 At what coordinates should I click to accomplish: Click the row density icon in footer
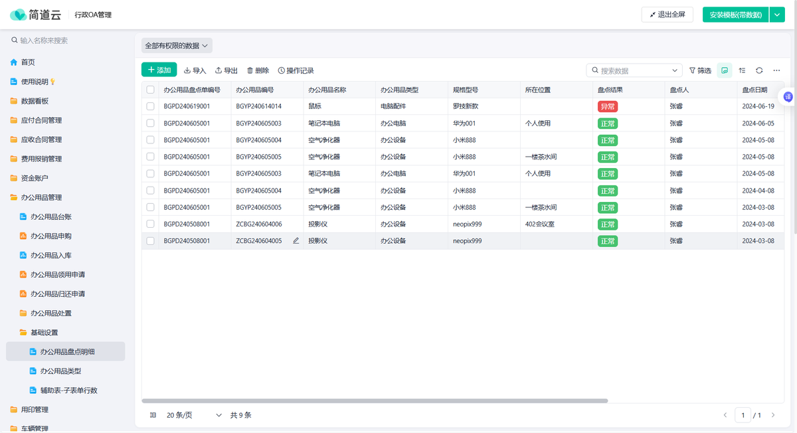pyautogui.click(x=153, y=415)
